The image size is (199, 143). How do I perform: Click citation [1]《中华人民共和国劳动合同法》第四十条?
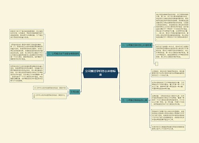point(50,88)
